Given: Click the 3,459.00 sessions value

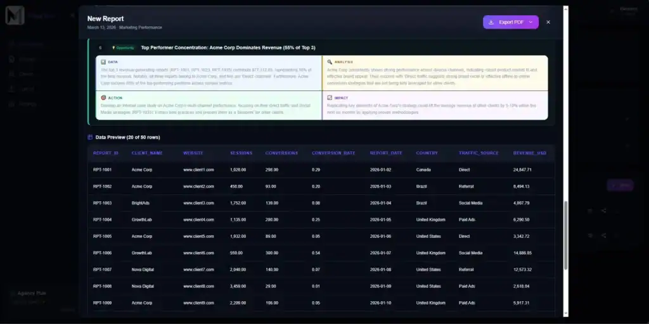Looking at the screenshot, I should (x=238, y=286).
